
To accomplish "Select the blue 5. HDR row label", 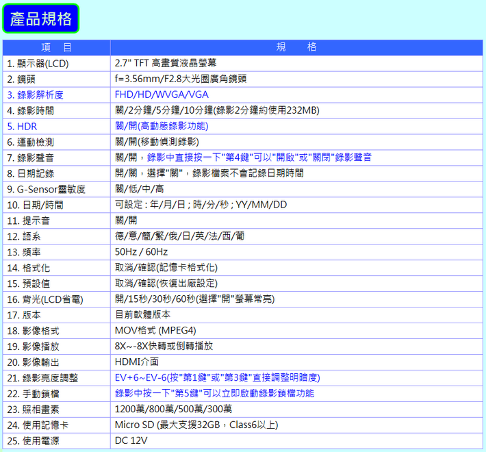I will pyautogui.click(x=23, y=126).
